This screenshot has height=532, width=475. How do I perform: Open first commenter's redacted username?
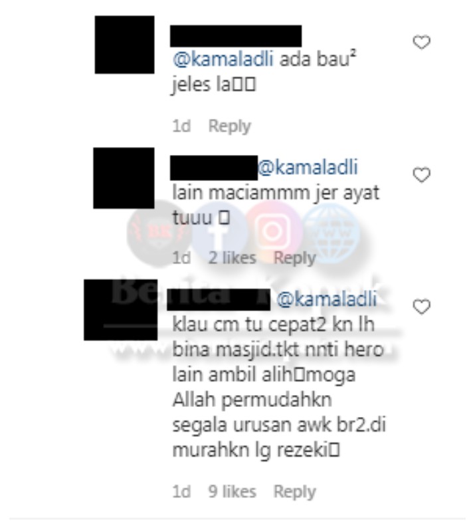(236, 36)
